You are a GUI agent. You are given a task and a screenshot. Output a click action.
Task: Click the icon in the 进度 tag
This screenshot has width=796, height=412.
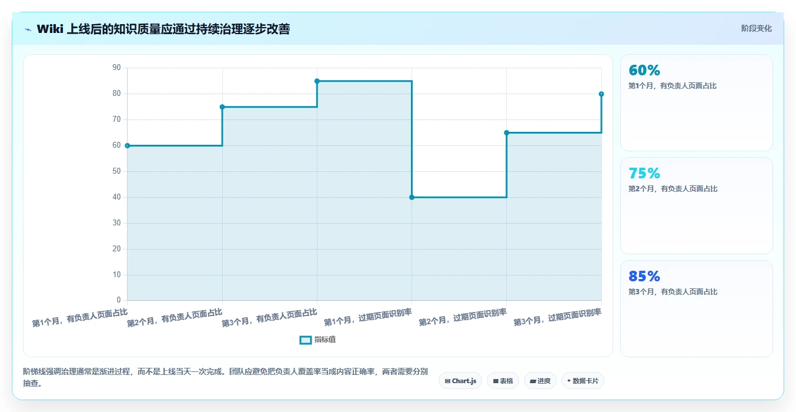pos(533,381)
